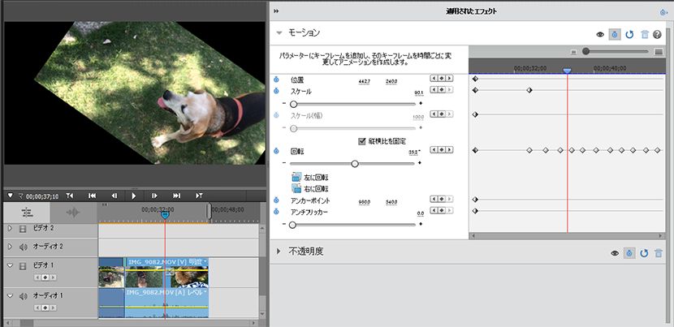Go to next keyframe for 回転
Viewport: 674px width, 327px height.
tap(449, 149)
